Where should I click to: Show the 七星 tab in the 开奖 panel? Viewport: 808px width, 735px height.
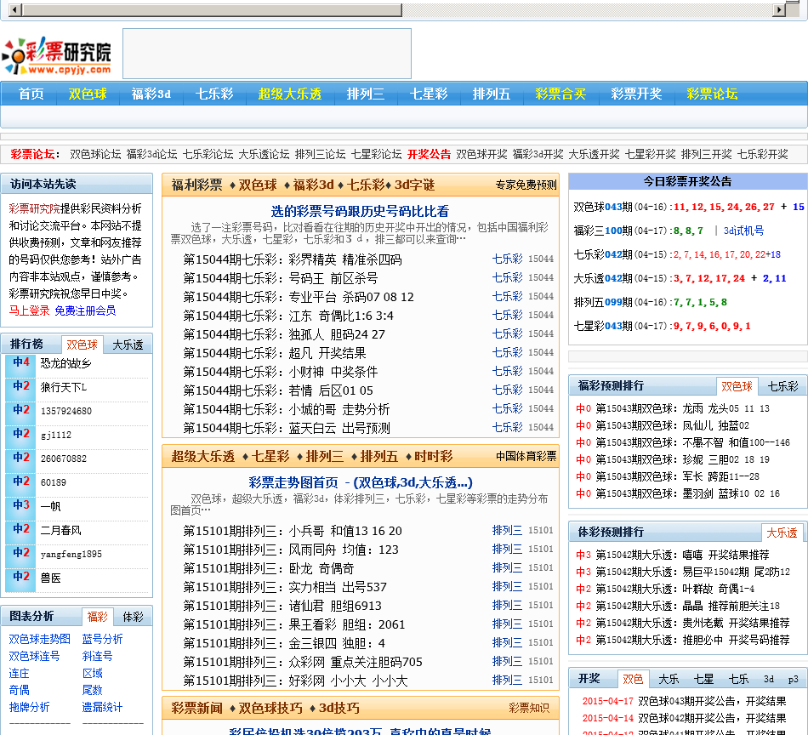703,679
